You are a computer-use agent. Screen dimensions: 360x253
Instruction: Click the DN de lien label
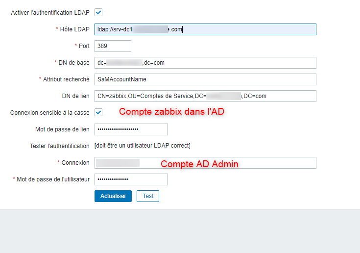[x=75, y=96]
